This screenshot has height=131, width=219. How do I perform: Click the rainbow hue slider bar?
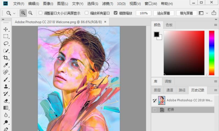(212, 53)
